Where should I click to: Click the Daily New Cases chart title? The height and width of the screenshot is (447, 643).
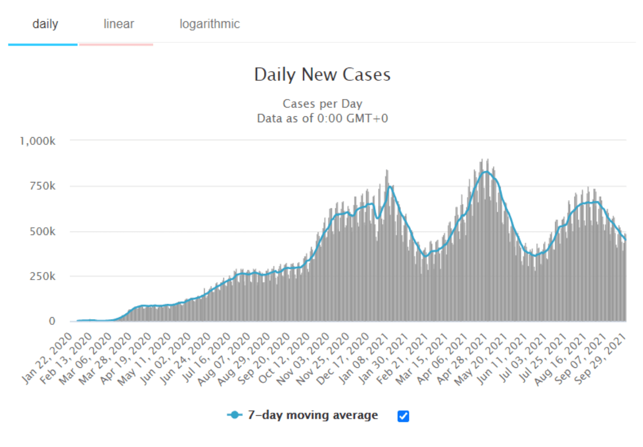tap(322, 75)
